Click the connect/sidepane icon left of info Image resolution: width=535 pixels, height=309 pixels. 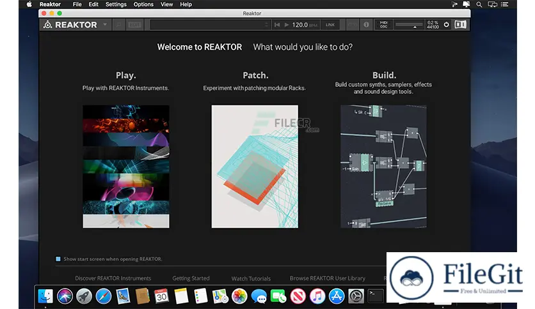point(353,25)
